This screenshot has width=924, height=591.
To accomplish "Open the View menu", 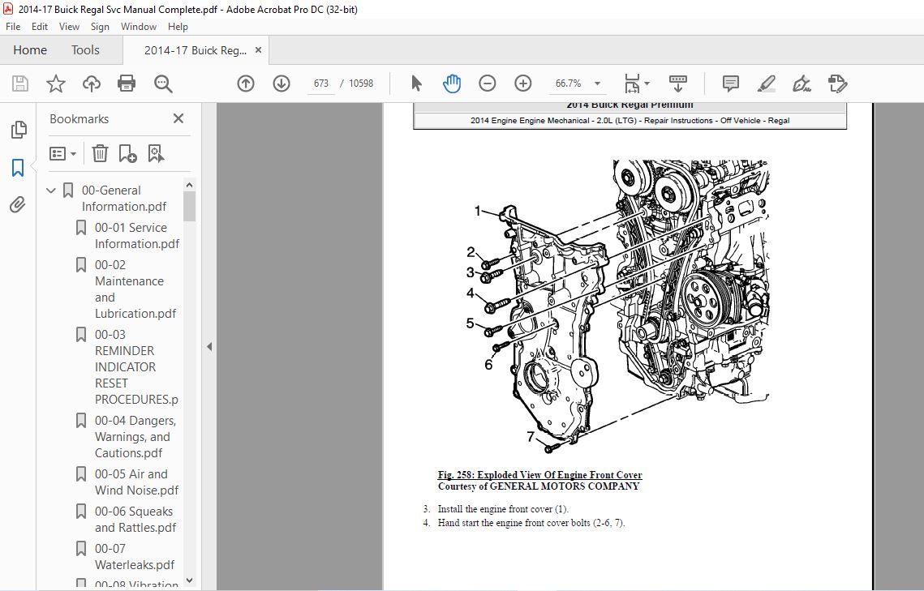I will [69, 27].
